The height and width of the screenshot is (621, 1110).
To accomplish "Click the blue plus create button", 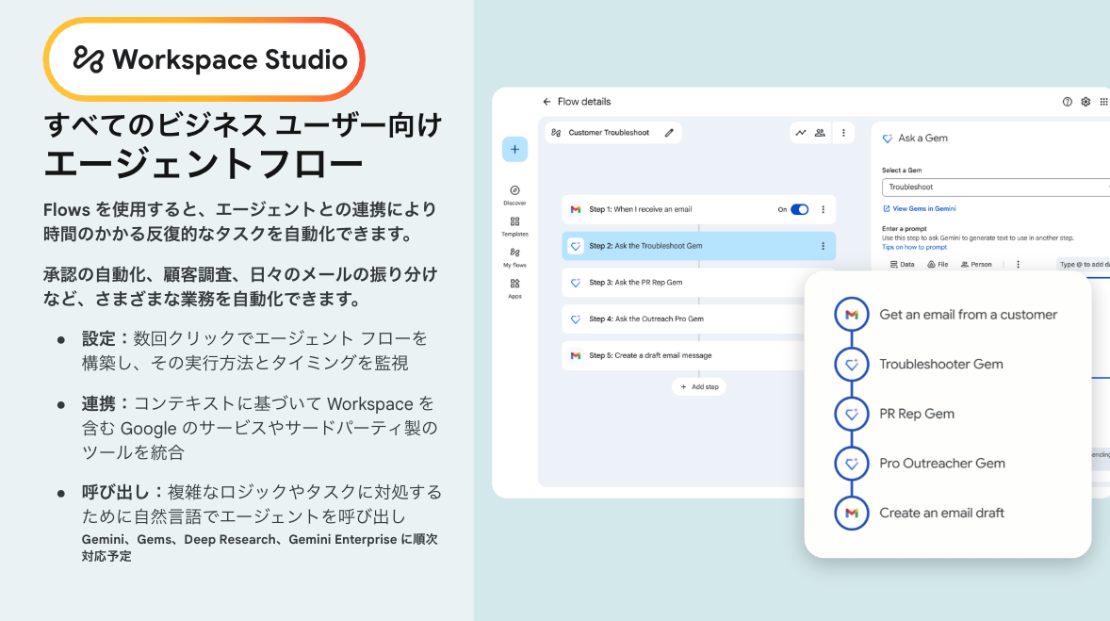I will 514,149.
